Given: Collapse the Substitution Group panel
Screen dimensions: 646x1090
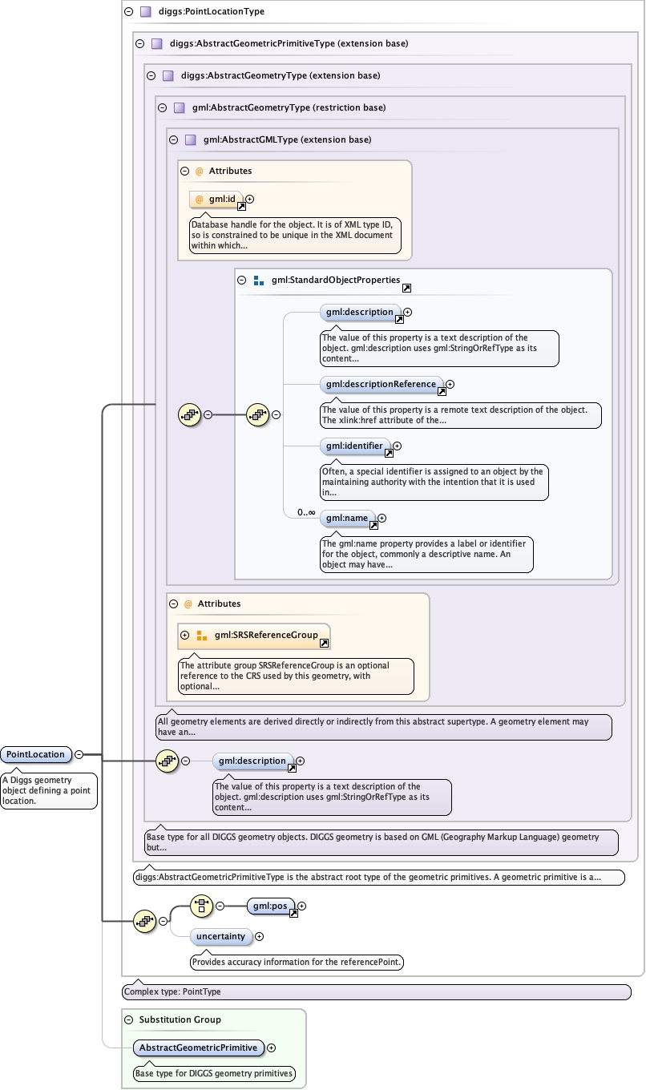Looking at the screenshot, I should 128,1019.
